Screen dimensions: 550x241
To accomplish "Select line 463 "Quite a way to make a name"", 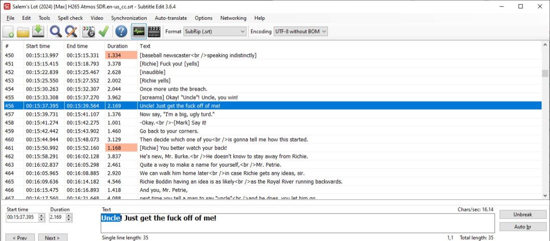I will (272, 165).
